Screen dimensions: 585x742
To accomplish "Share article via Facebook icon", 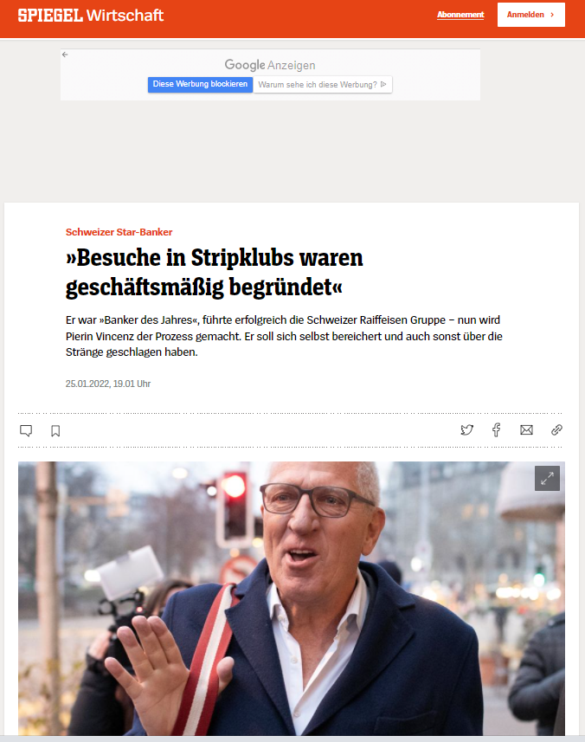I will tap(496, 429).
